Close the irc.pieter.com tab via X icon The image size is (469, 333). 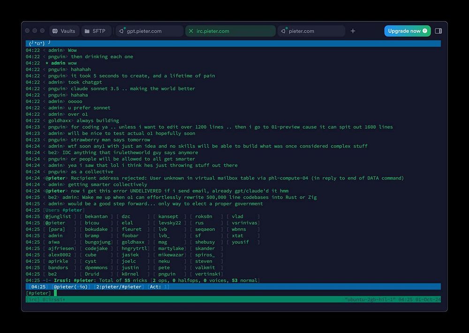(191, 31)
